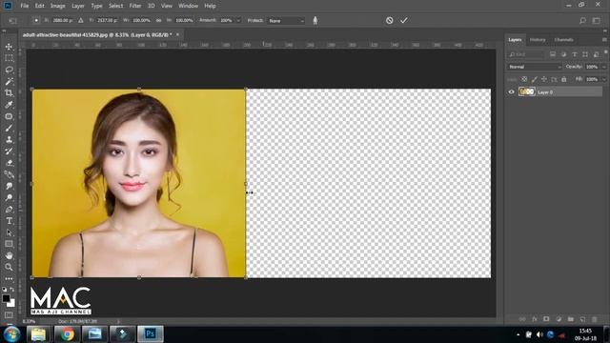This screenshot has height=343, width=610.
Task: Toggle the width-height aspect ratio link
Action: pos(159,20)
